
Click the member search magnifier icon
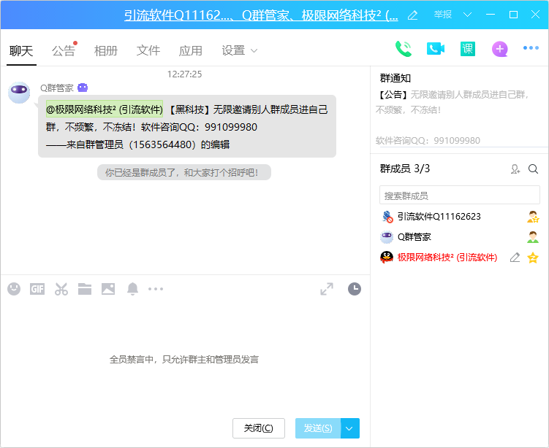point(533,169)
